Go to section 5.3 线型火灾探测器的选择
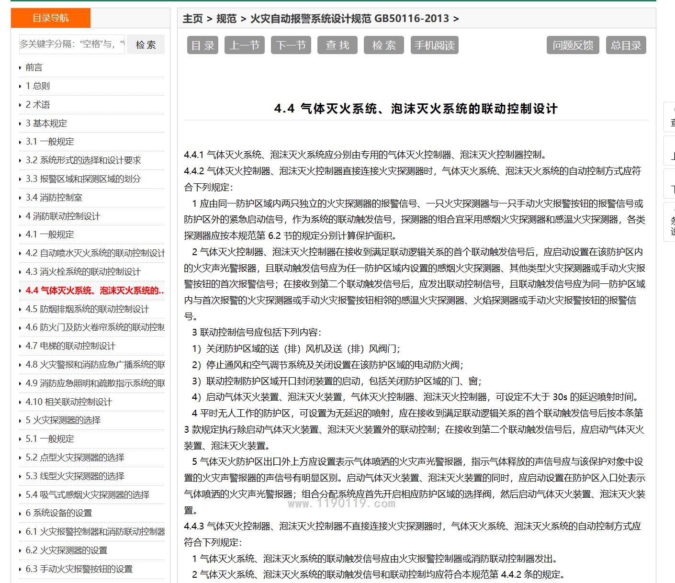The width and height of the screenshot is (675, 583). [x=75, y=476]
